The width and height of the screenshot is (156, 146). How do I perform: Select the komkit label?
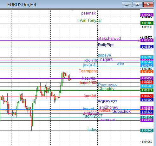(x=90, y=96)
